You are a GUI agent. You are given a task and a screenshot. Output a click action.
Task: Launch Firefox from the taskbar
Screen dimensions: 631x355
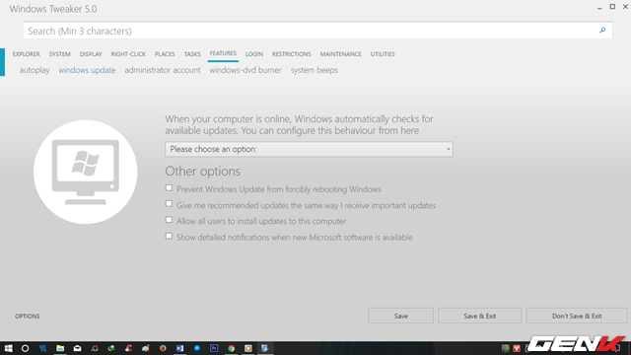click(x=163, y=348)
